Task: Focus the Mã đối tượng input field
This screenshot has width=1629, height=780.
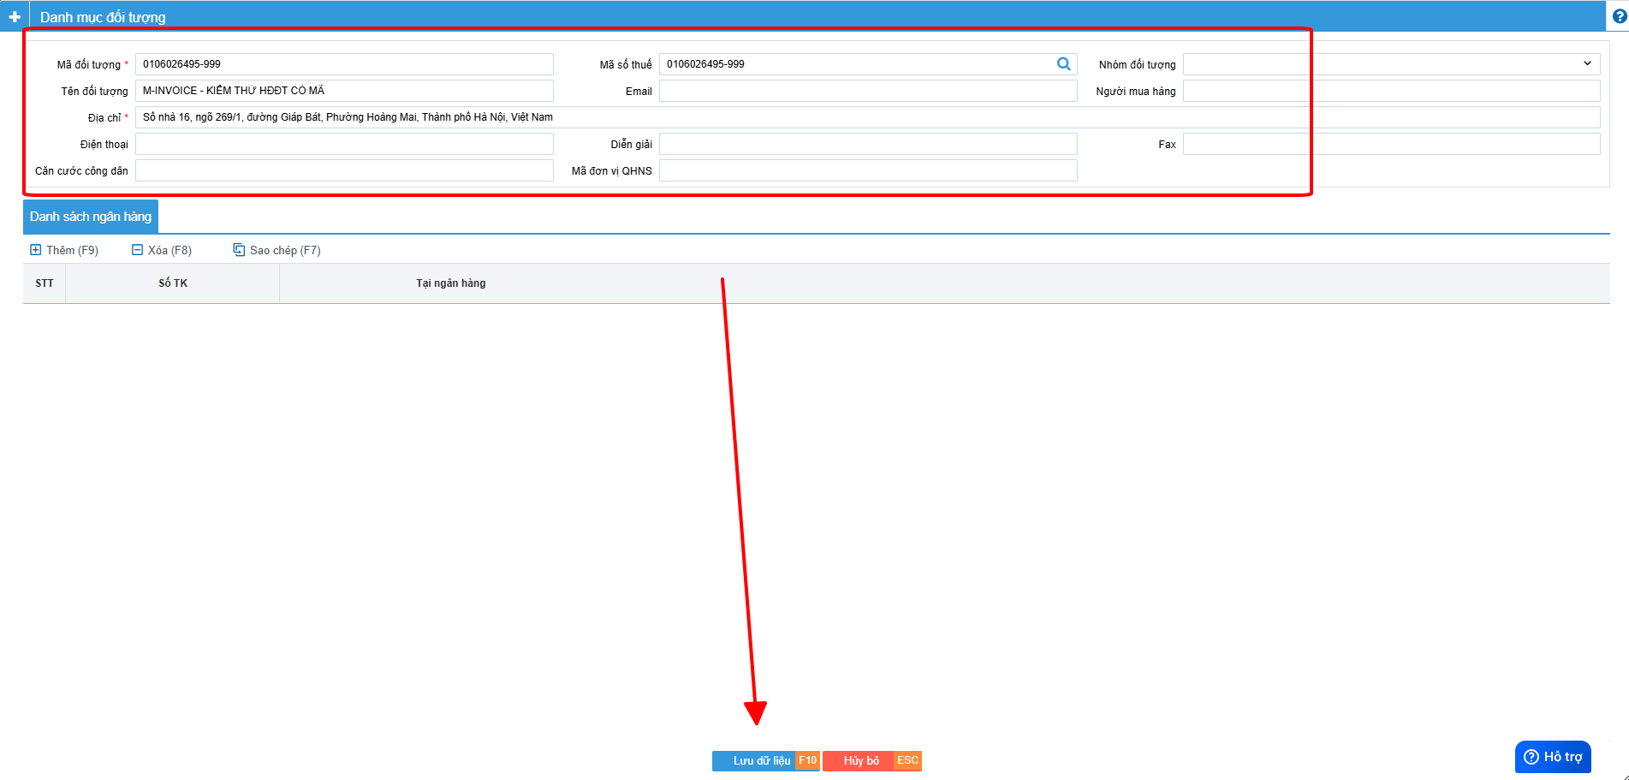Action: click(344, 64)
